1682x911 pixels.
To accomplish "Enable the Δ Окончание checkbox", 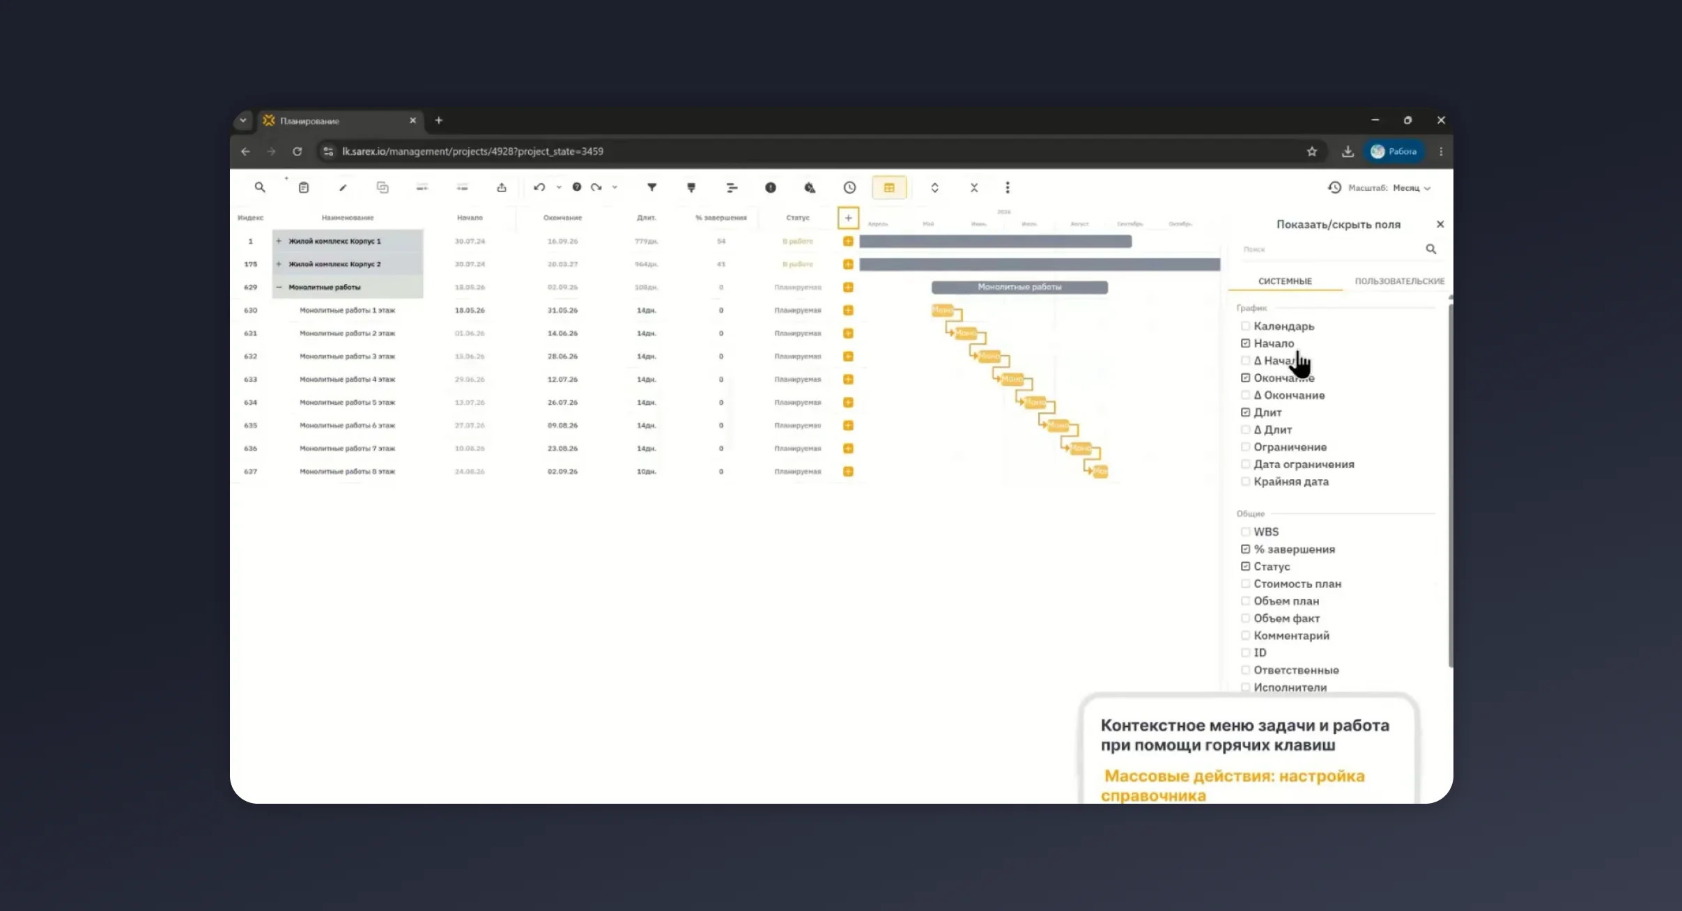I will coord(1245,395).
